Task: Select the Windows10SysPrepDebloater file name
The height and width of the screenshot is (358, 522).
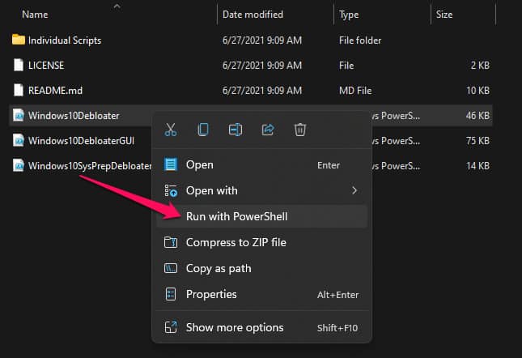Action: (90, 166)
